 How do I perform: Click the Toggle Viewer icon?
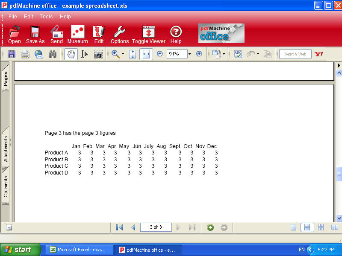coord(148,34)
